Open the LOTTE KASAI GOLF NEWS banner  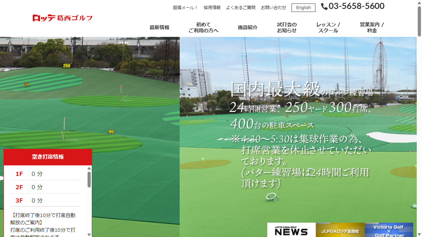(x=292, y=230)
